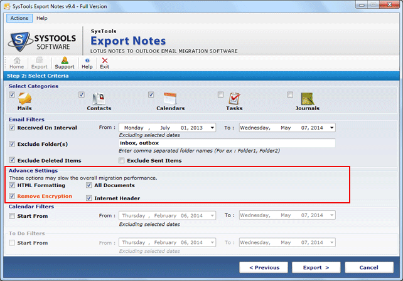Image resolution: width=403 pixels, height=281 pixels.
Task: Select 'May' in the Email Filters To date
Action: [286, 128]
